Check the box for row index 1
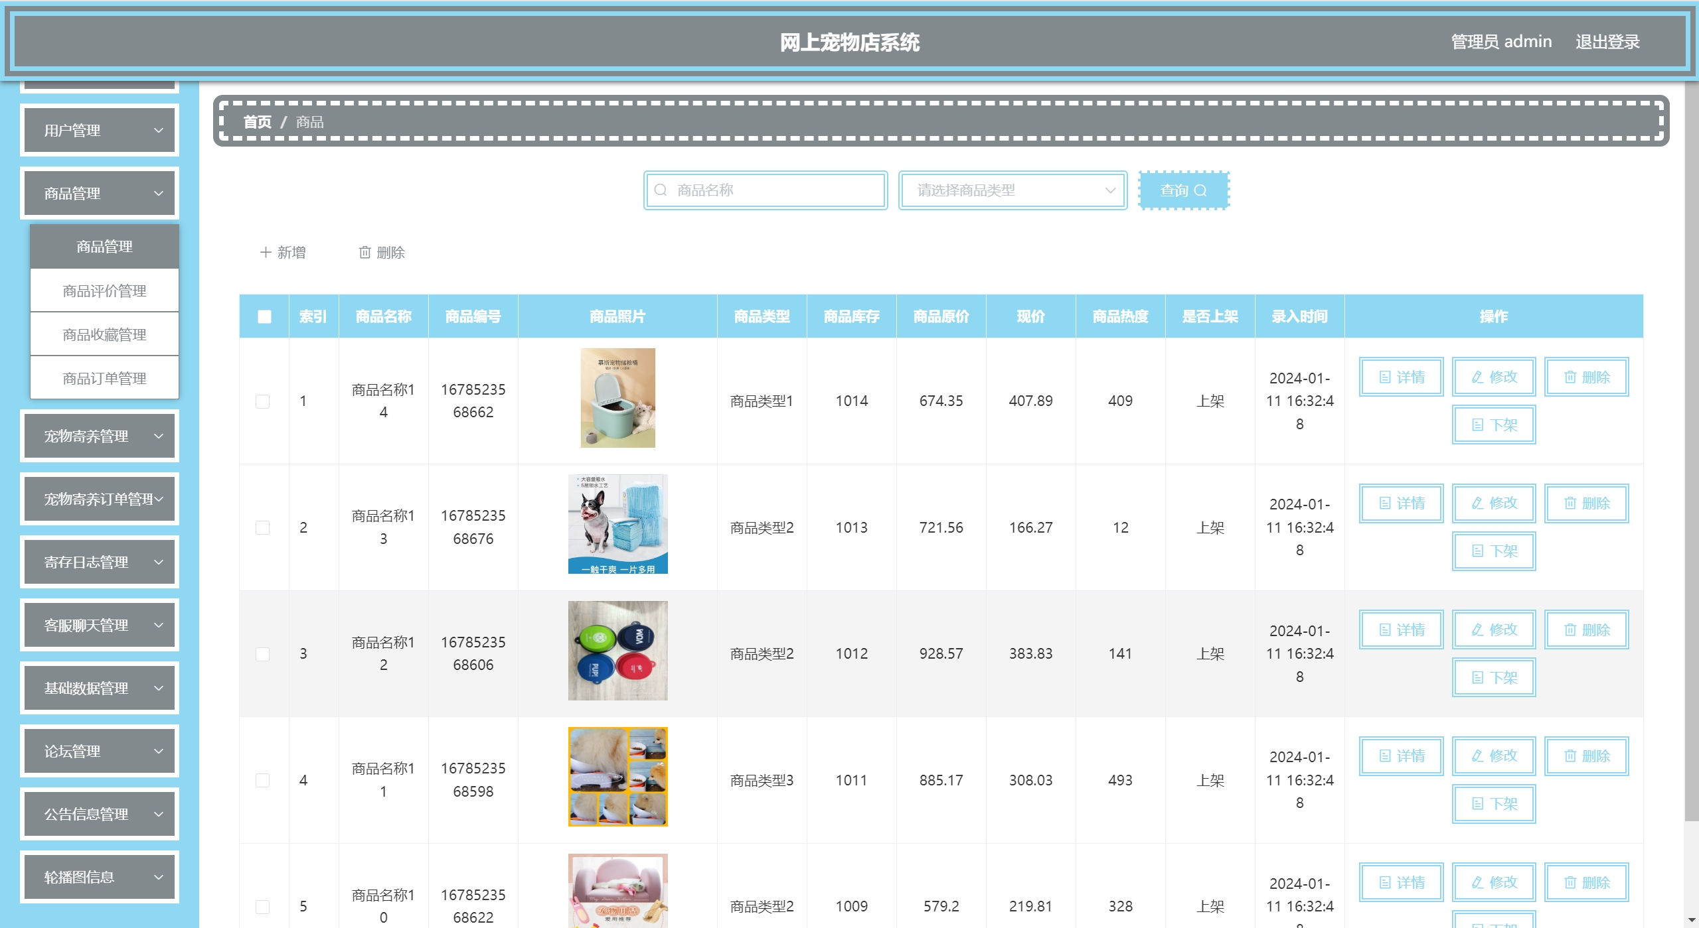Screen dimensions: 1699x928 (263, 402)
